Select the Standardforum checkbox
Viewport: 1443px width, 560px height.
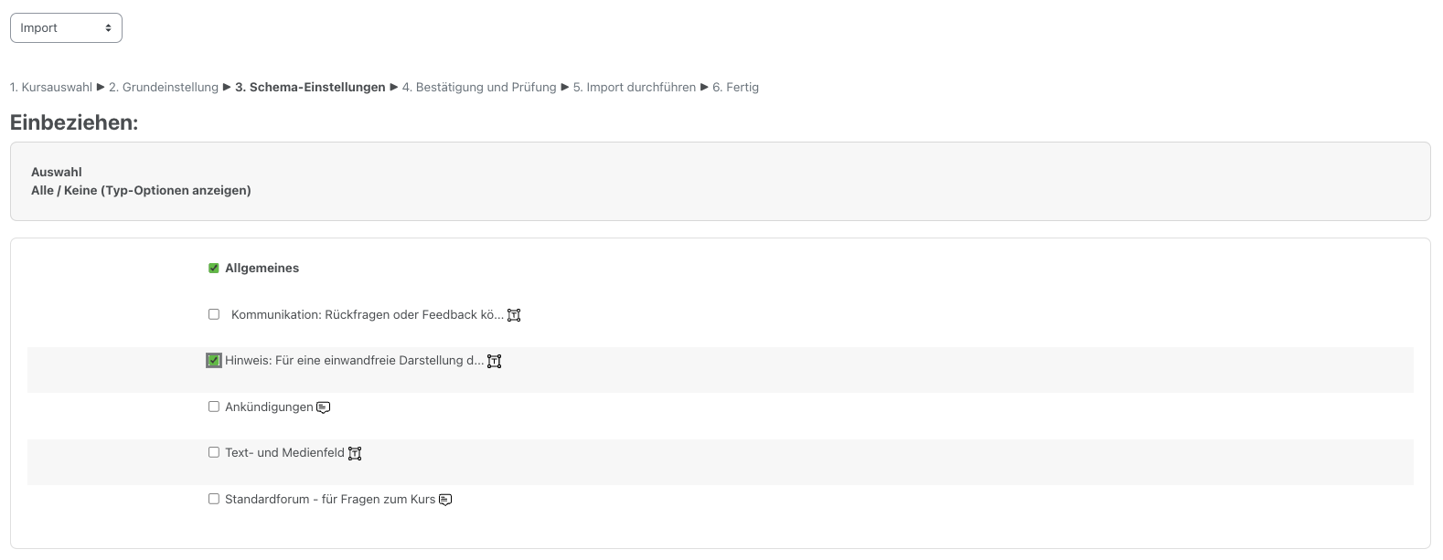click(x=214, y=499)
